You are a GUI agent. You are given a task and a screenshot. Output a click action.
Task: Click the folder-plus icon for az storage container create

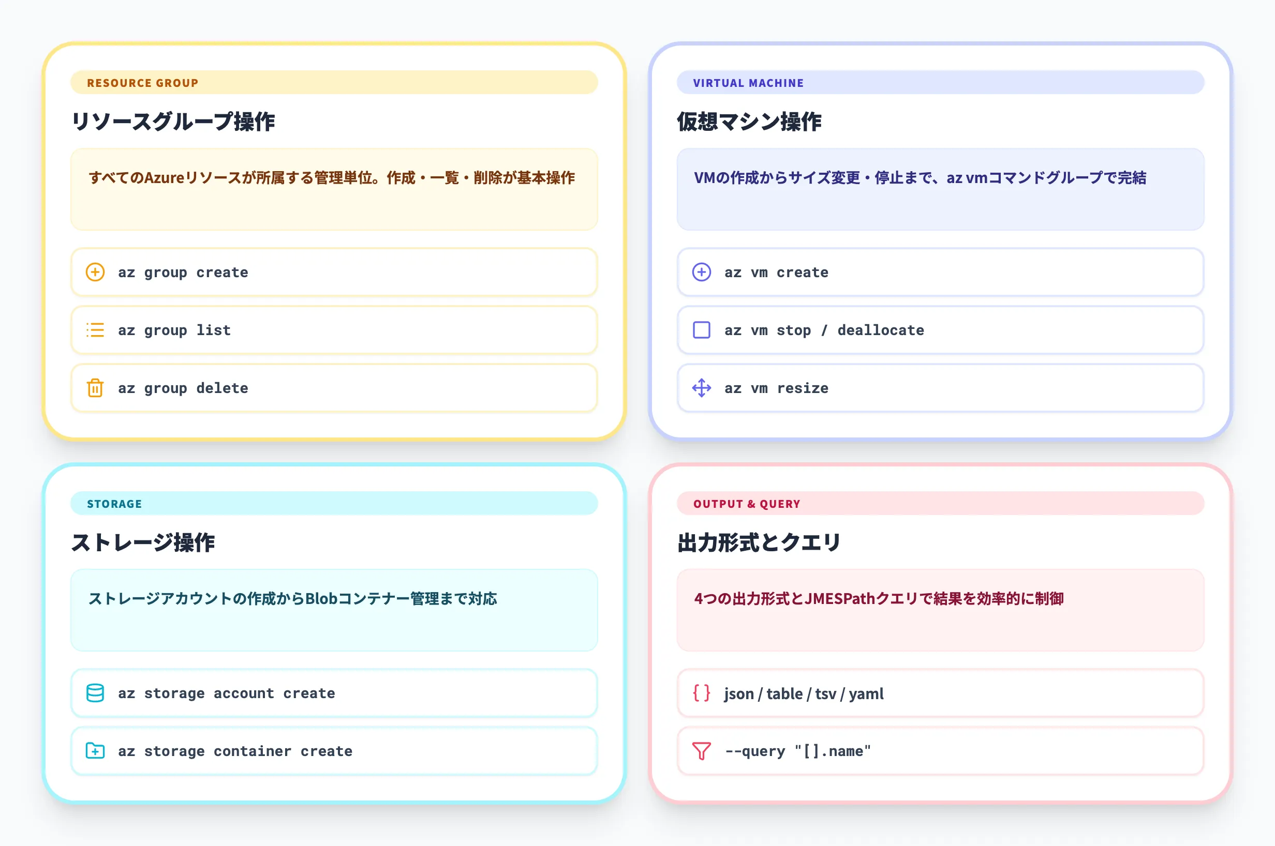click(x=95, y=751)
